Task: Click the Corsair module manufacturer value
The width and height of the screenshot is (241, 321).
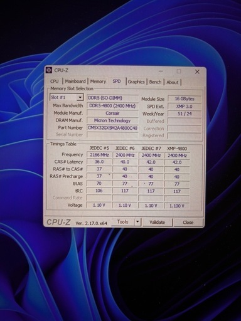Action: click(x=112, y=113)
